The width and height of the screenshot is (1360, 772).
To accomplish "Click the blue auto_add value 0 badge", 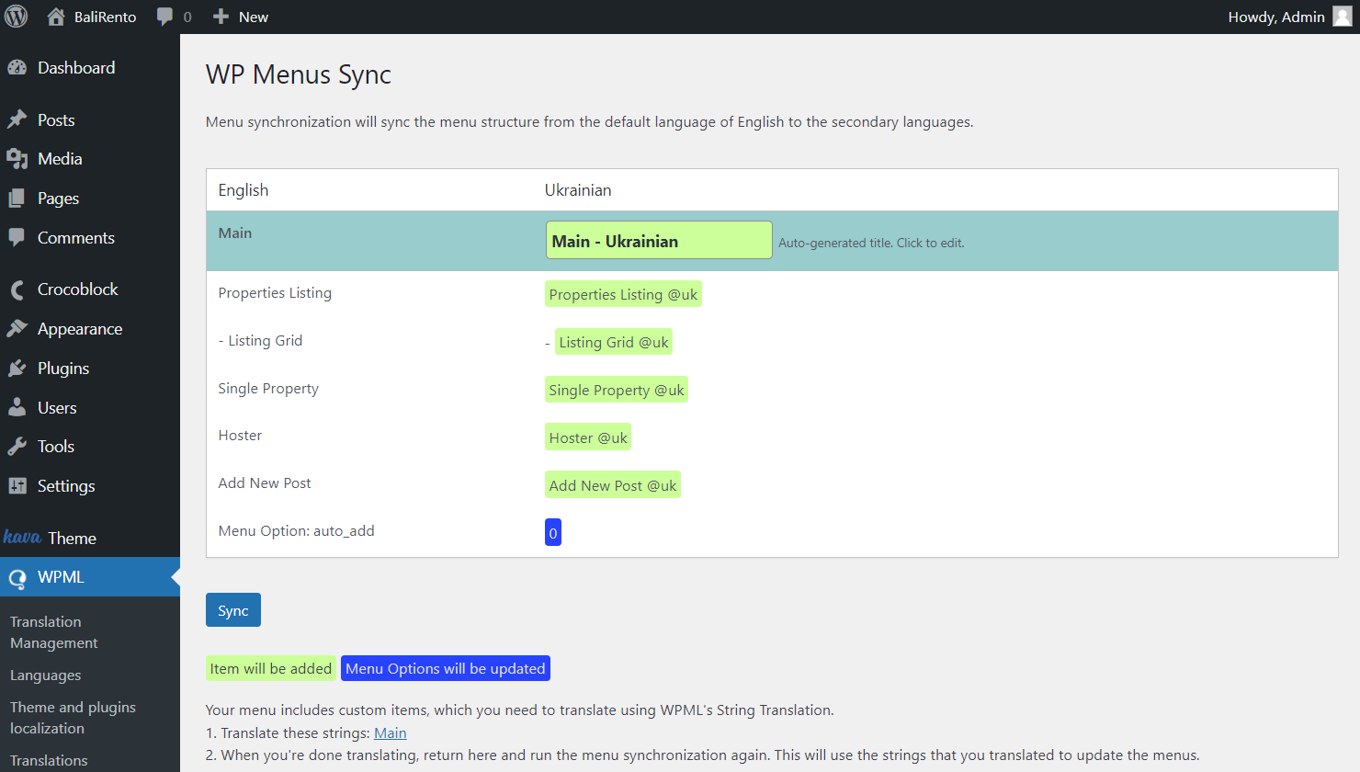I will [x=553, y=533].
